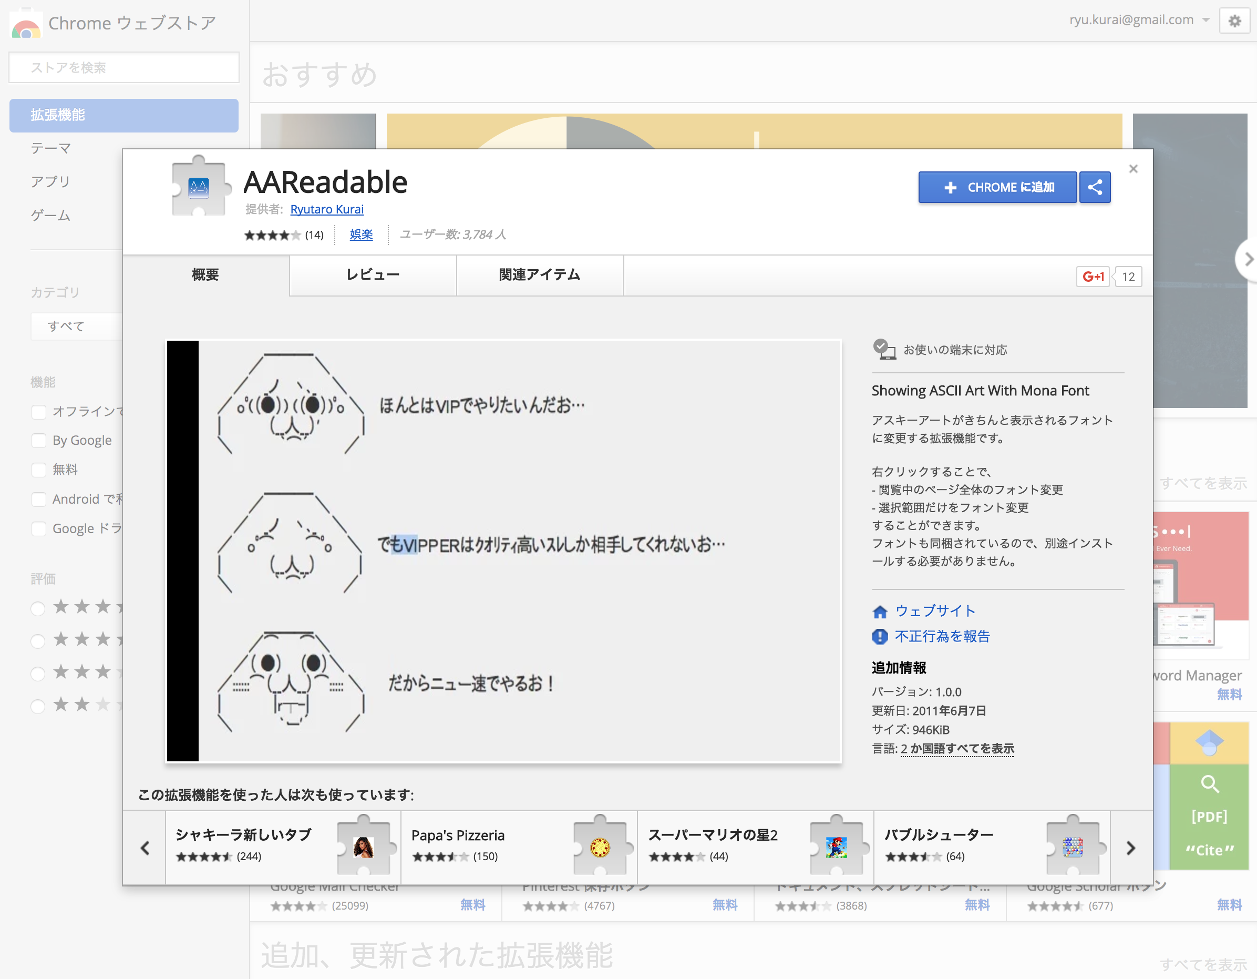This screenshot has height=979, width=1257.
Task: Click the 更新日: 2011年6月7日 text
Action: 929,711
